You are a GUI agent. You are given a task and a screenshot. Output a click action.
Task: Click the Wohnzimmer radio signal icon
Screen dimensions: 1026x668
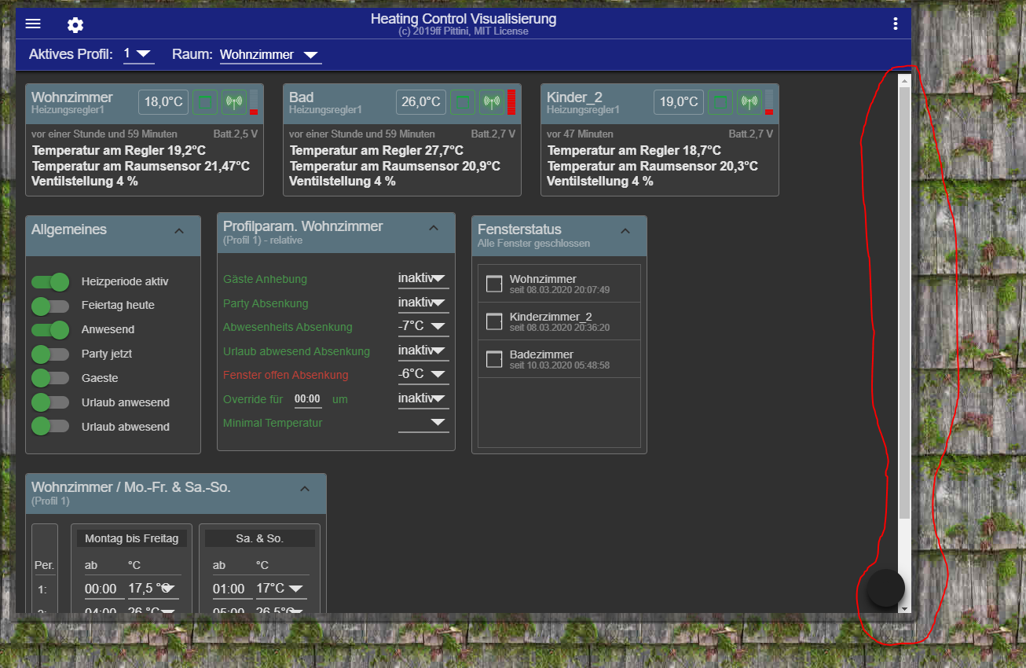pyautogui.click(x=233, y=101)
